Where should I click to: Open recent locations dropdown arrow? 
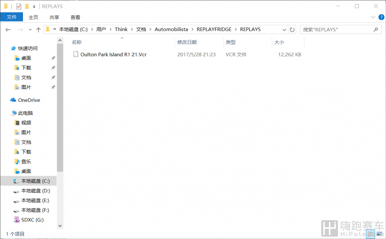30,29
